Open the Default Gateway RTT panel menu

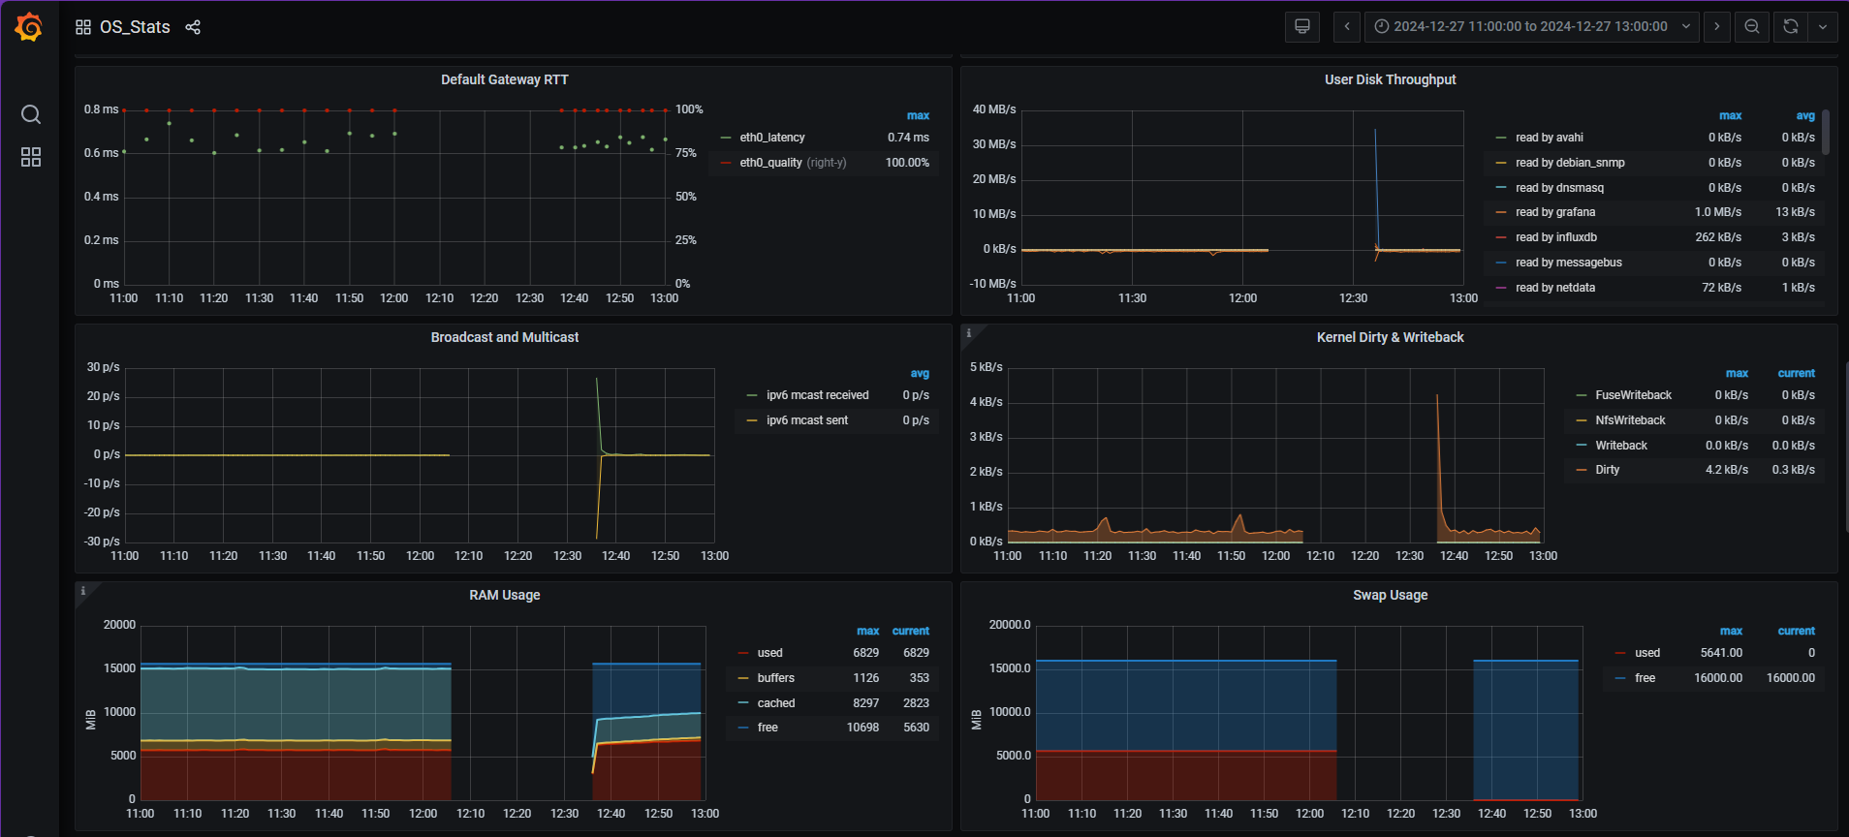click(x=505, y=79)
